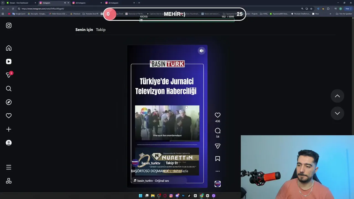354x199 pixels.
Task: Open Photoshop from taskbar
Action: [183, 196]
